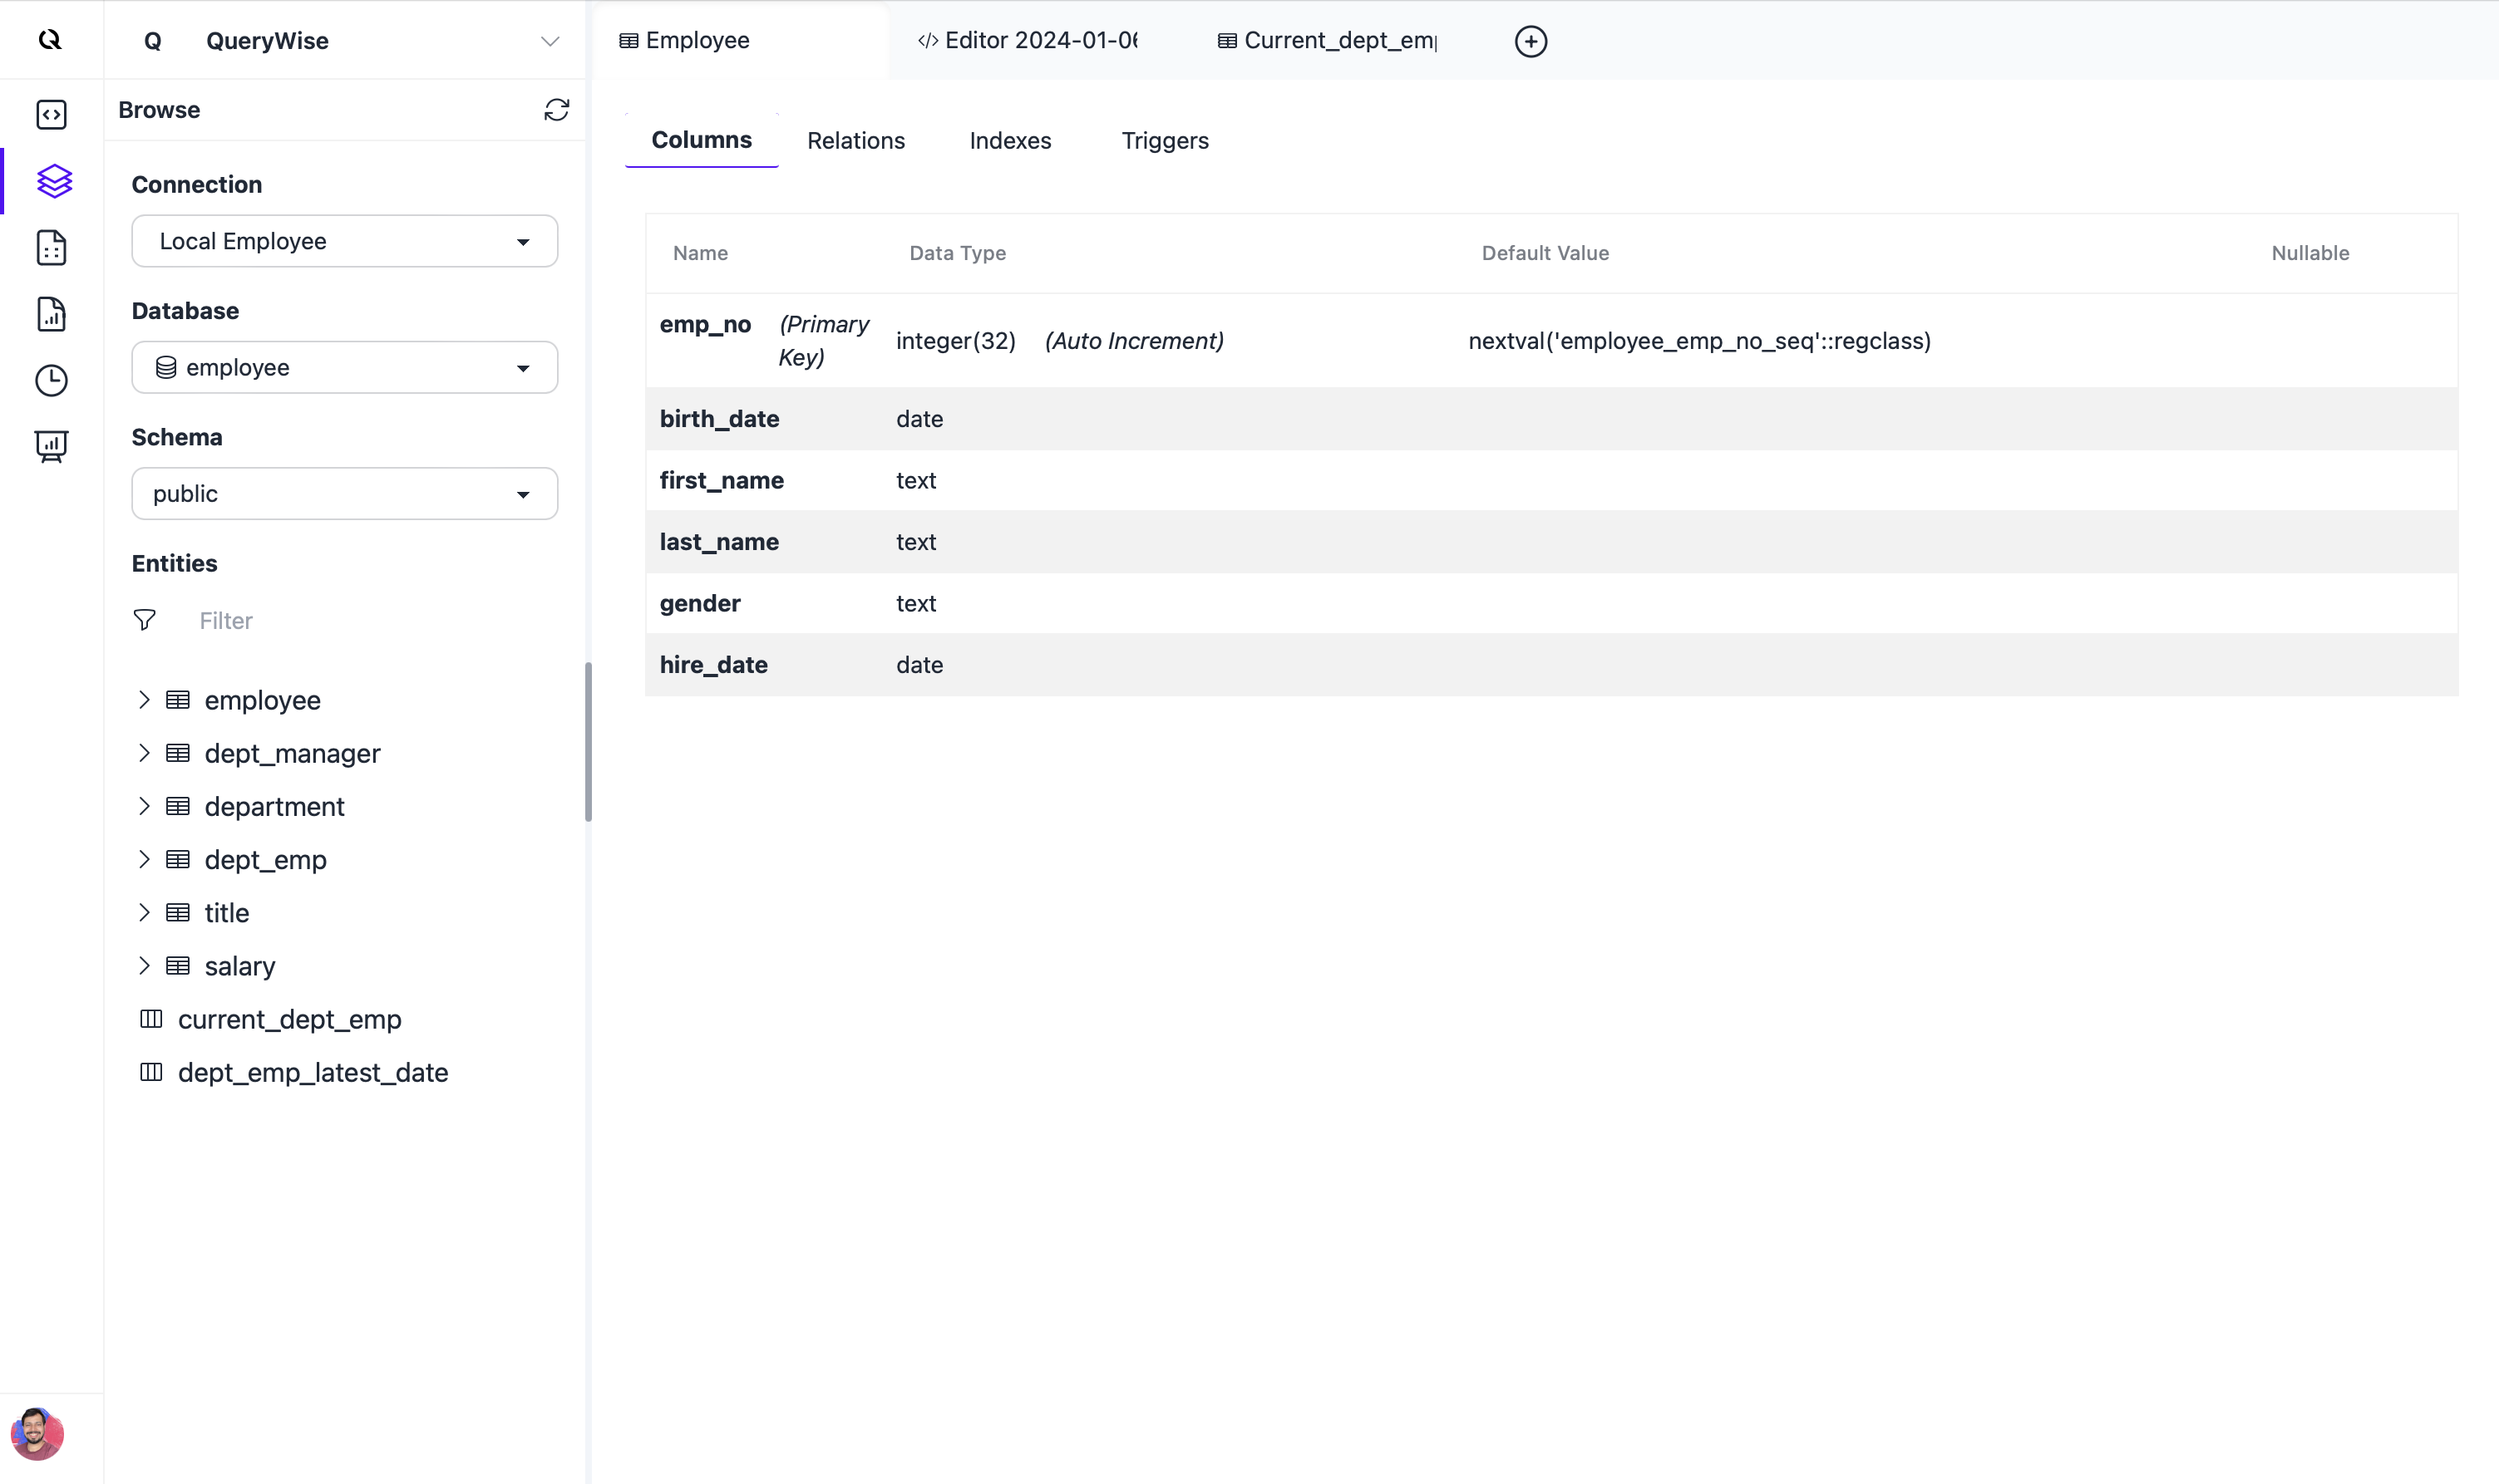
Task: Collapse chevron next to salary table
Action: 143,964
